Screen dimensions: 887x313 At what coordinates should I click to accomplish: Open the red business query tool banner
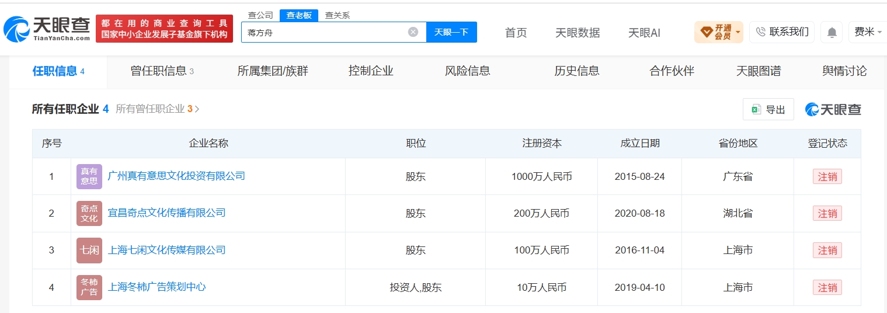coord(164,29)
